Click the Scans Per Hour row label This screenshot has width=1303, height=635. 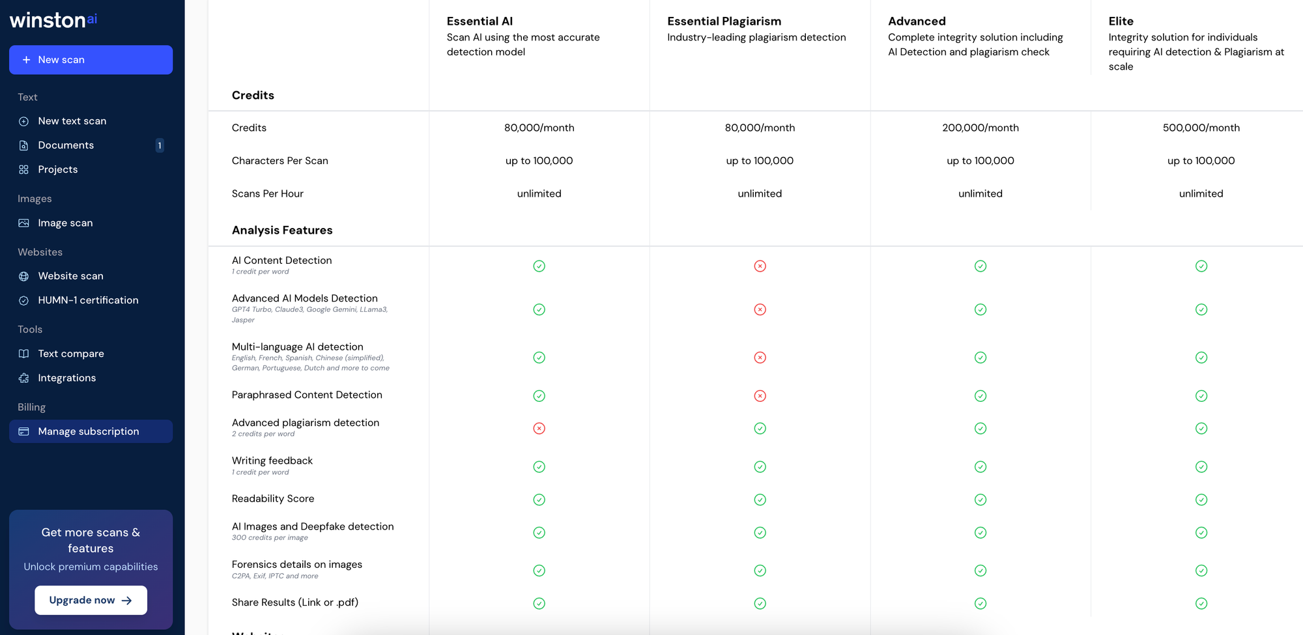tap(268, 193)
